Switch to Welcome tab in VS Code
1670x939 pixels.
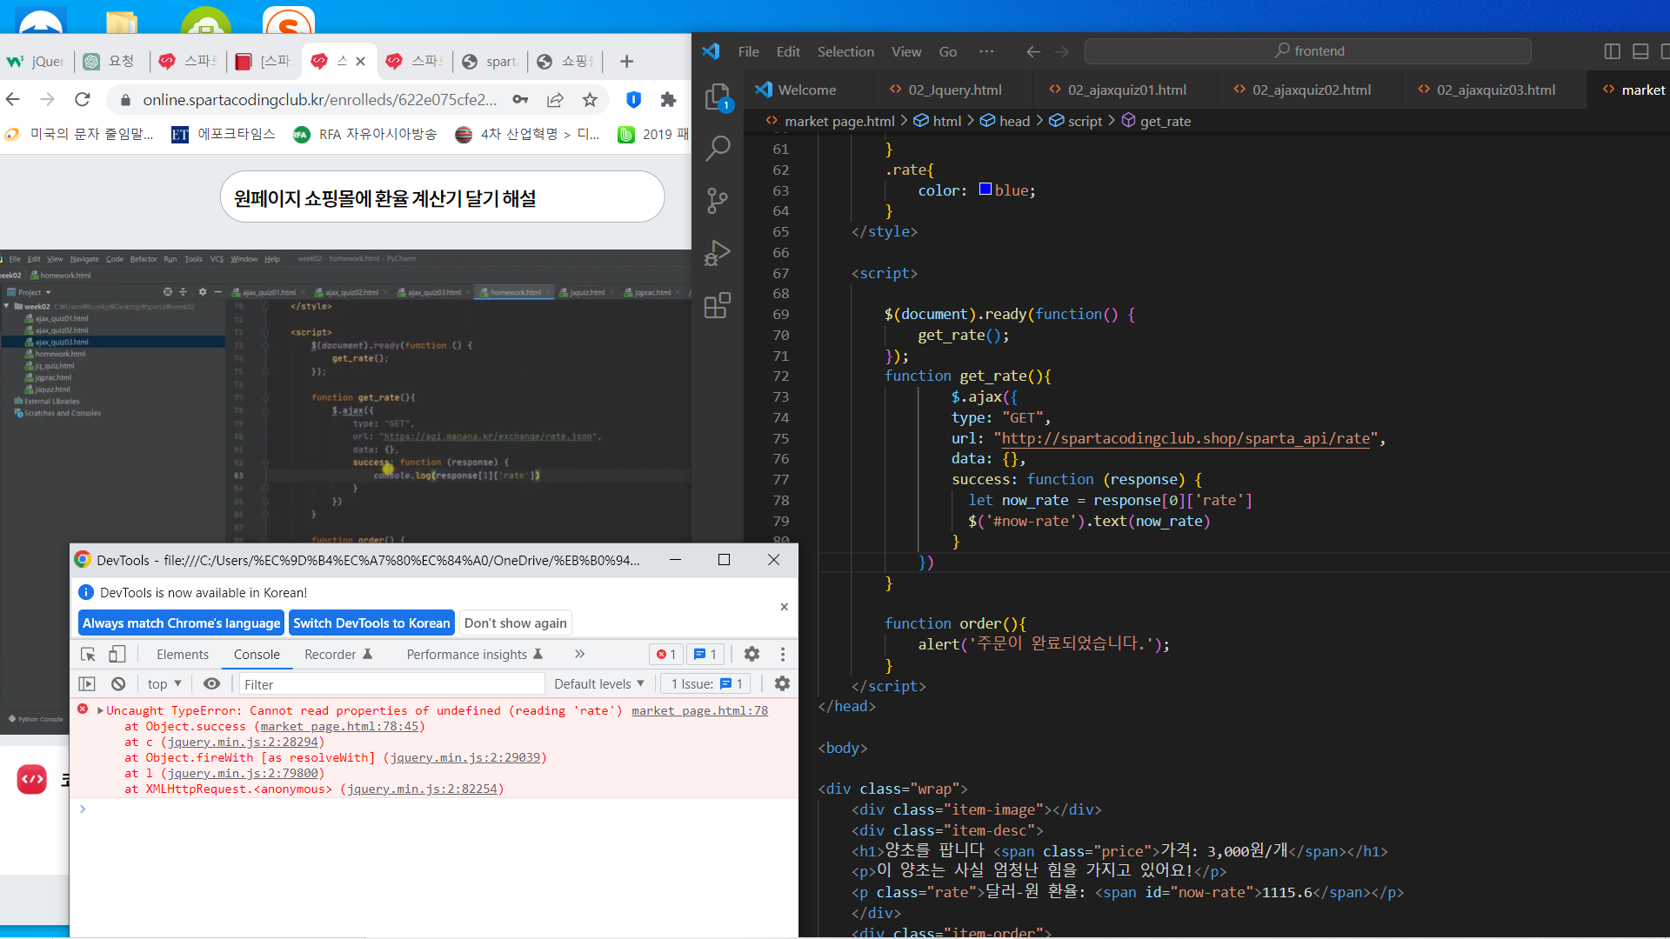807,90
